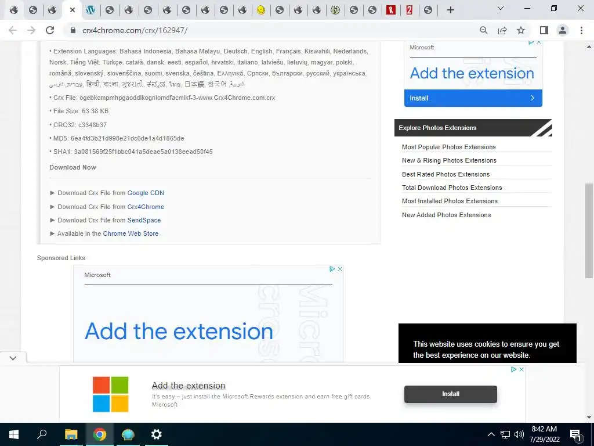Open the volume control in the tray
Screen dimensions: 594x446
(519, 434)
